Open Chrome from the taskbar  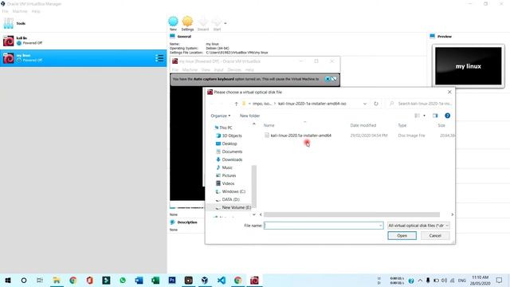73,280
